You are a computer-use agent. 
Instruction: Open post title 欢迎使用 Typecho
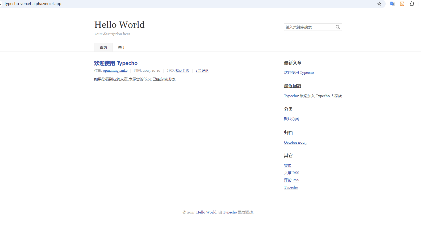(x=116, y=63)
